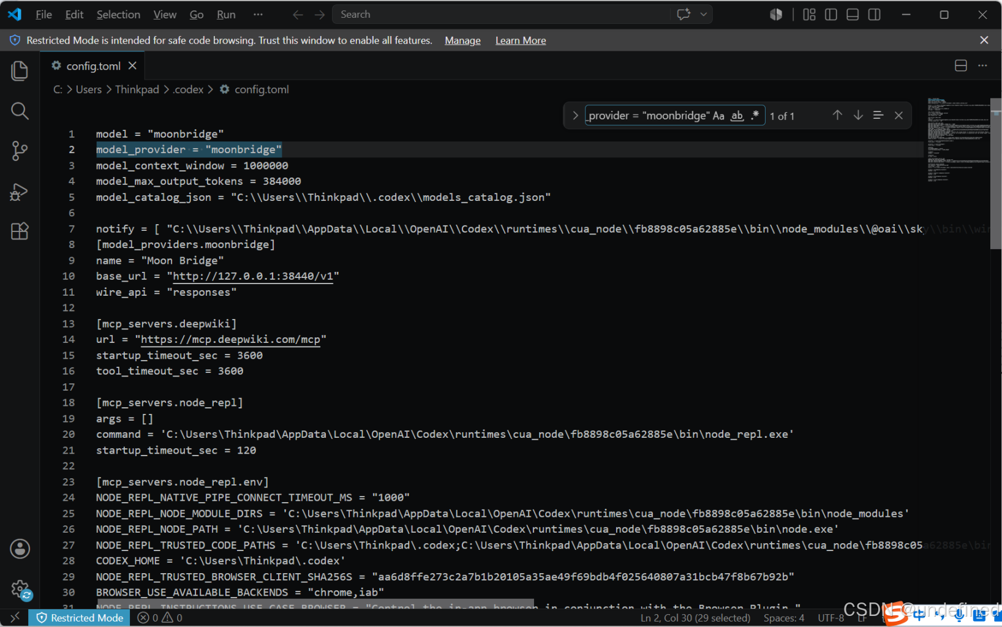Go back in navigation history
This screenshot has width=1002, height=627.
[298, 15]
